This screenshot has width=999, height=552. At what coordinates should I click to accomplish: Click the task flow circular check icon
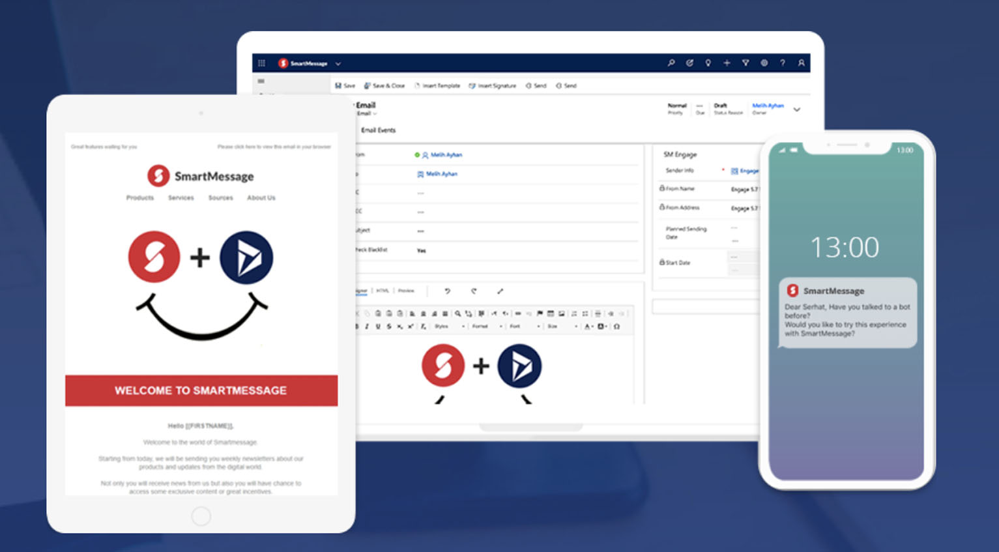(689, 63)
